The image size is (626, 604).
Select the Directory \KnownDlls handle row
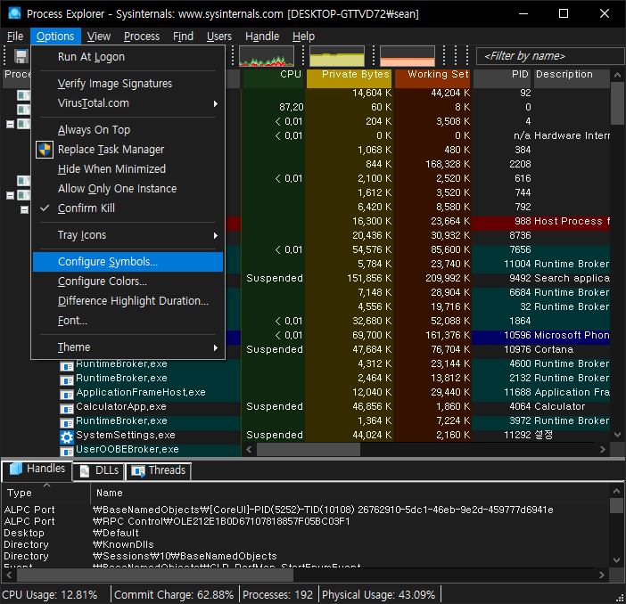305,545
